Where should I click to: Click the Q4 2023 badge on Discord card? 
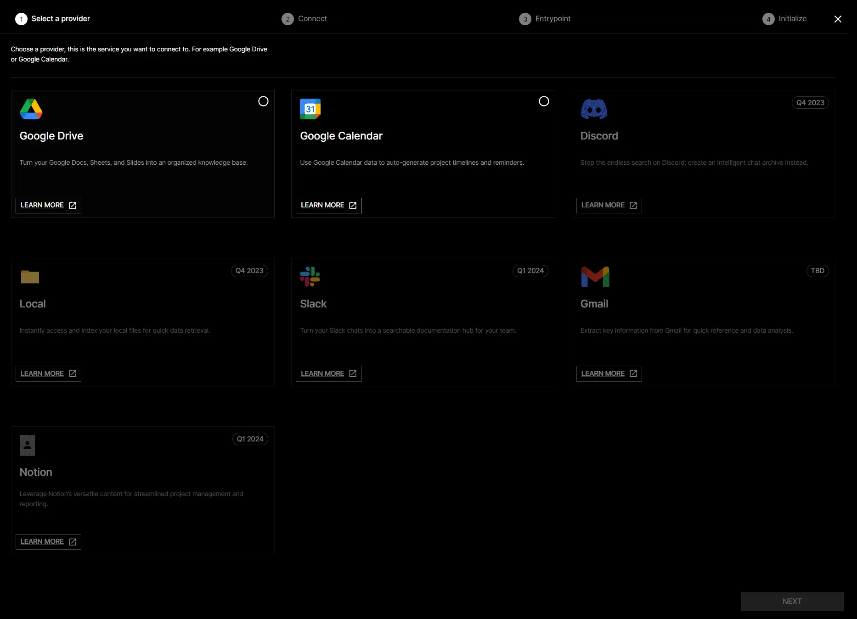pos(810,102)
